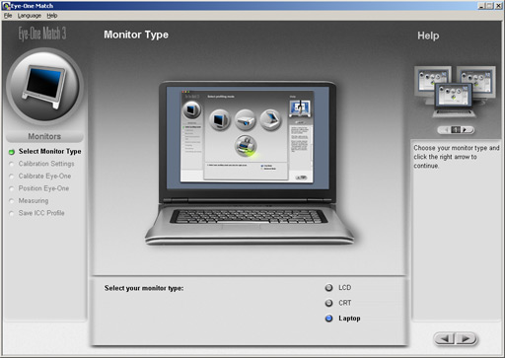505x358 pixels.
Task: Click the Monitors section header
Action: tap(44, 136)
